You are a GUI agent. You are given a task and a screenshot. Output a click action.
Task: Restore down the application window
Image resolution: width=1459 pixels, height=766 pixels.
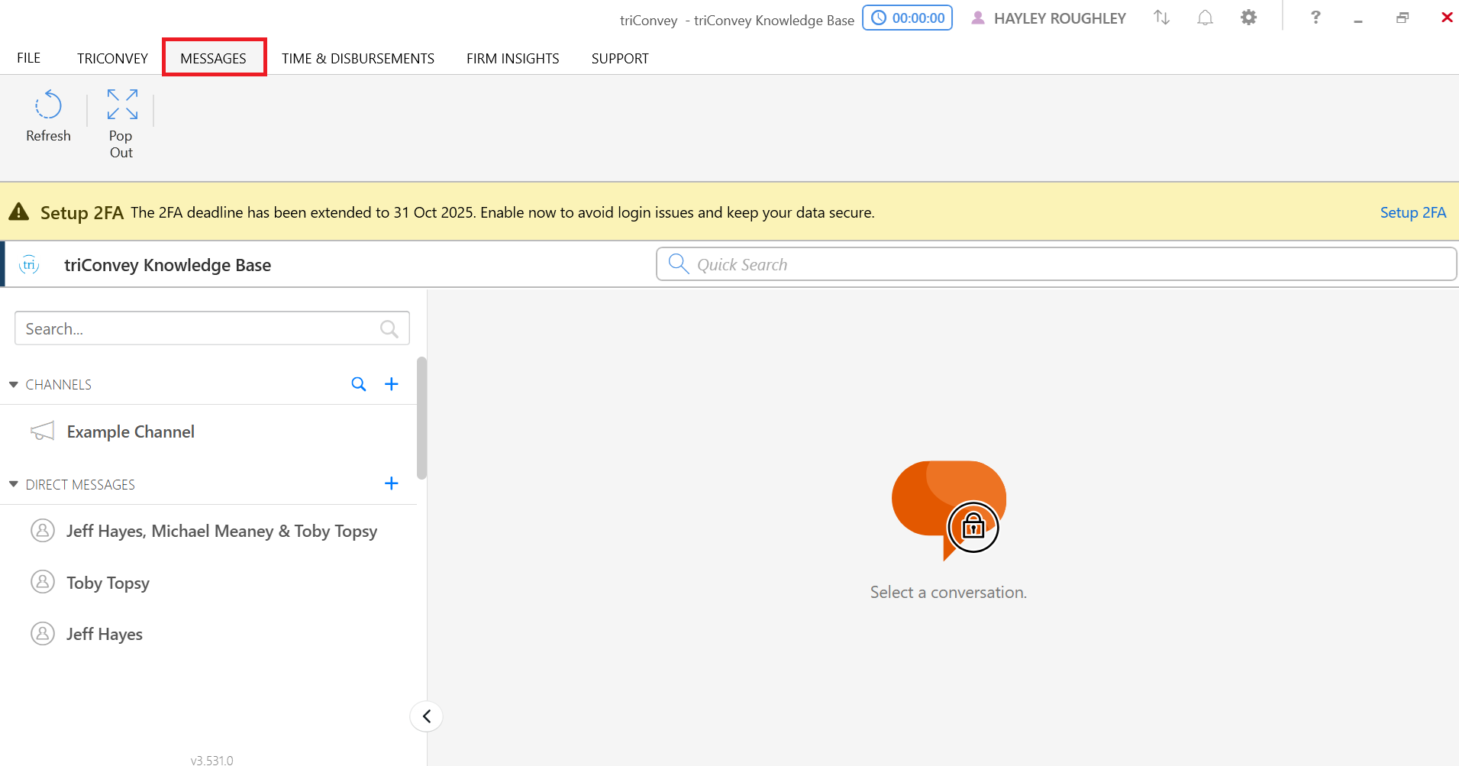coord(1403,18)
